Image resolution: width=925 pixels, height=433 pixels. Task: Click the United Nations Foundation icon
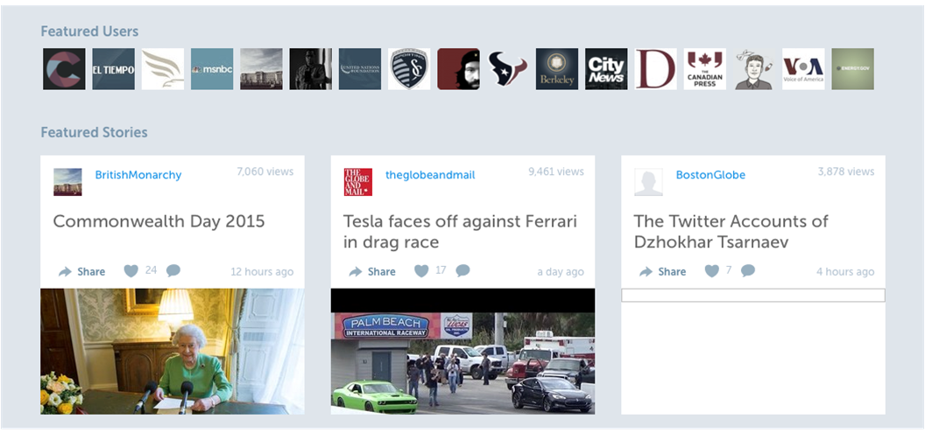tap(360, 69)
